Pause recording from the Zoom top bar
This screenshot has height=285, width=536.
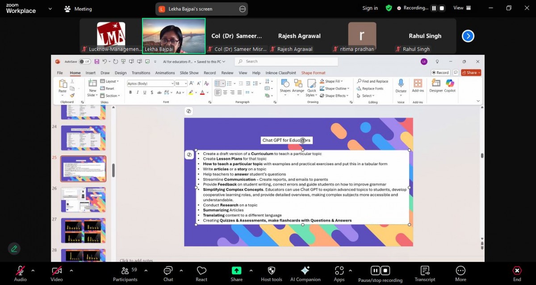click(x=433, y=8)
